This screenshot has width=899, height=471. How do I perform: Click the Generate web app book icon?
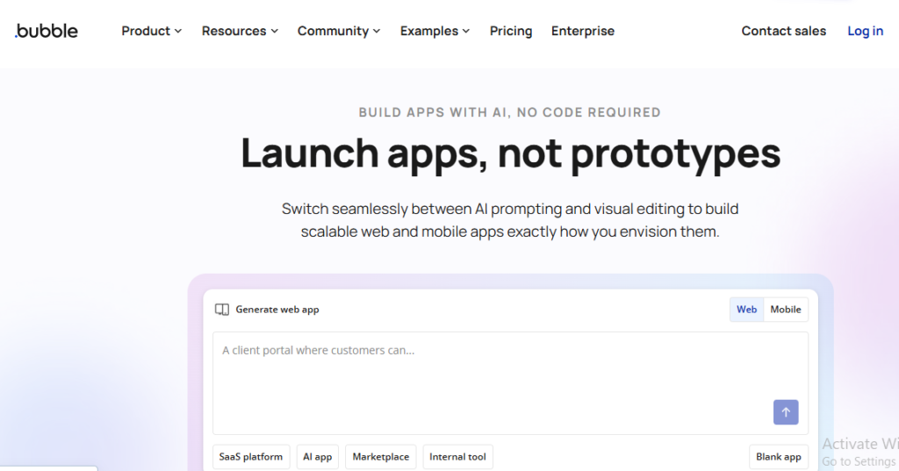coord(222,310)
